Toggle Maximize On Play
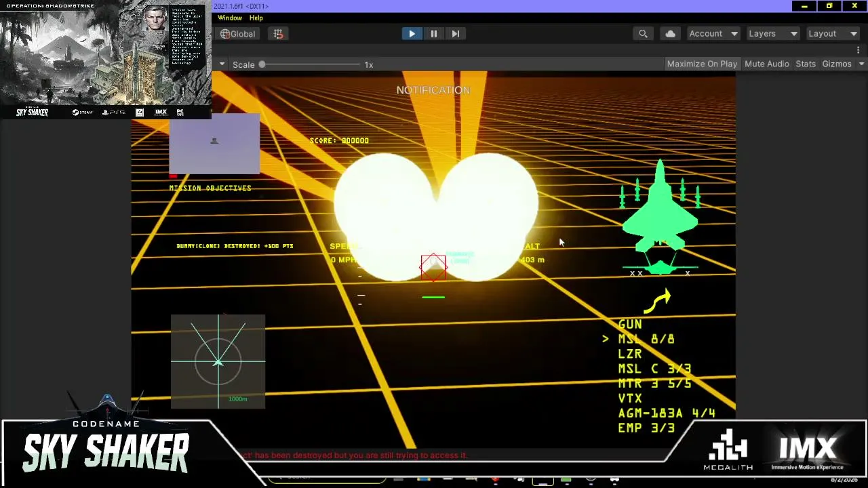Viewport: 868px width, 488px height. [702, 64]
